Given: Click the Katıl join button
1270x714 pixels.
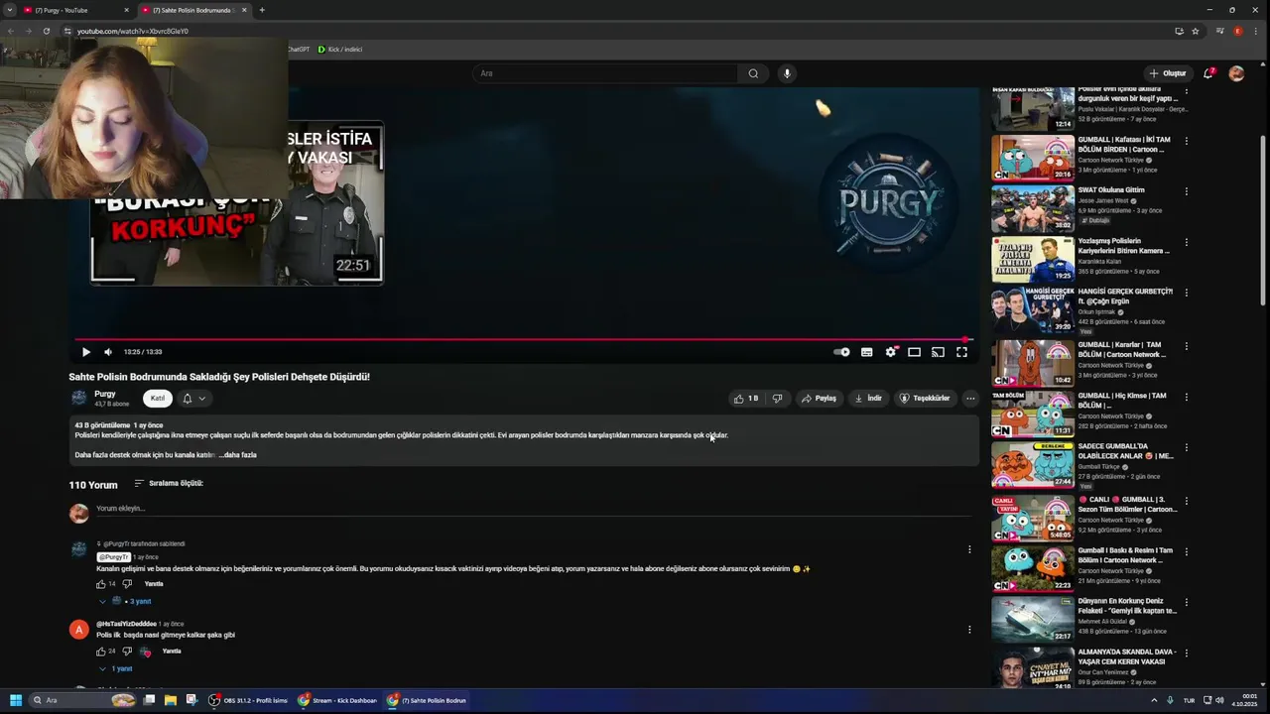Looking at the screenshot, I should [157, 399].
